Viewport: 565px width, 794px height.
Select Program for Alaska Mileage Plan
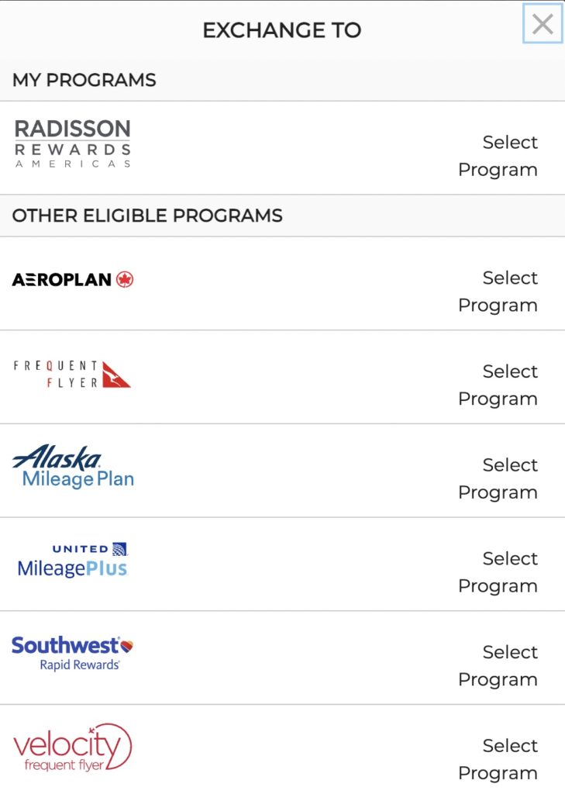498,478
